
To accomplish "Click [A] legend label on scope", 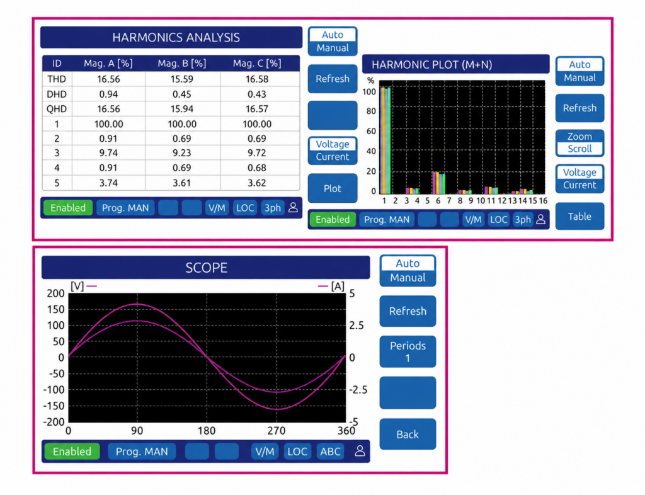I will coord(338,286).
